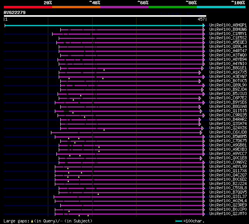Open UniRef100_B0T0C5 entry

pyautogui.click(x=228, y=81)
